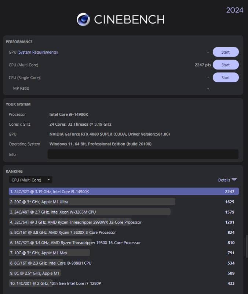Select the Intel Core i9-14900K ranking entry

(124, 191)
